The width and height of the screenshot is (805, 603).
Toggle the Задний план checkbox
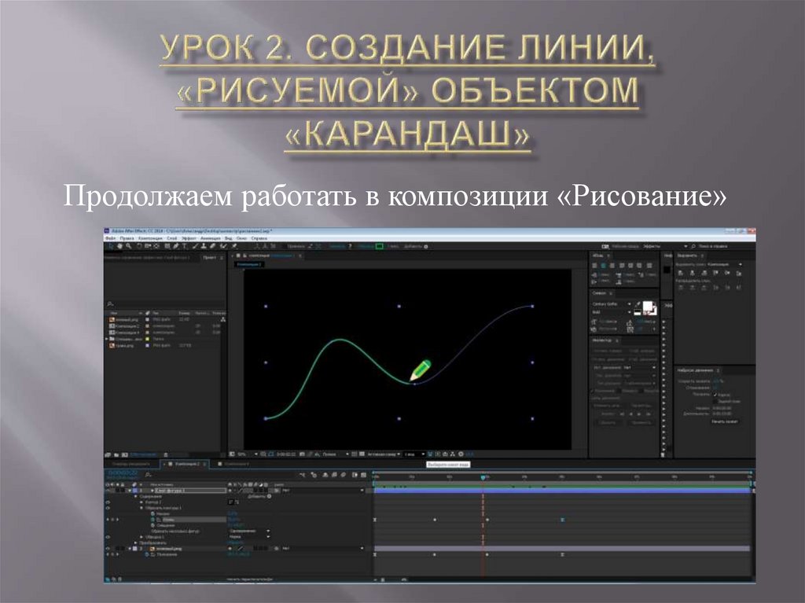(715, 401)
